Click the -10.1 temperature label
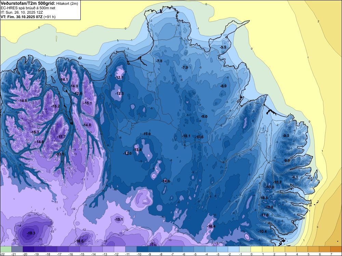This screenshot has height=256, width=342. 186,136
